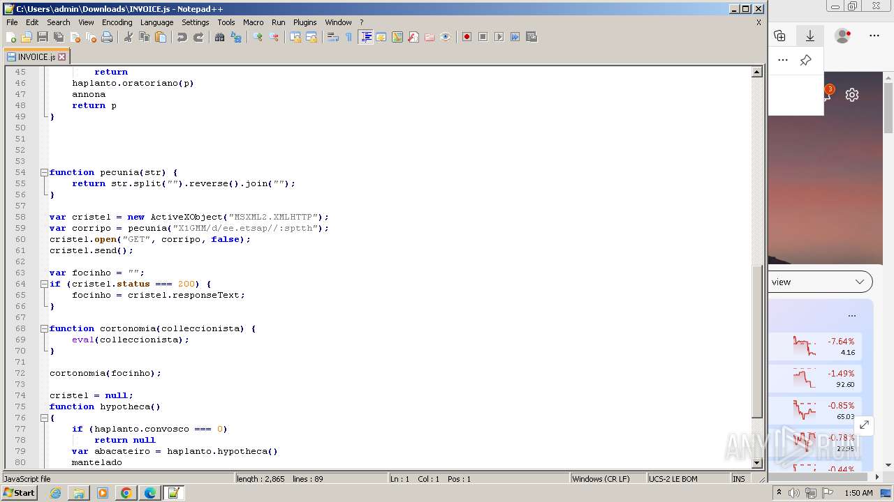Cut selection with the scissors icon

[129, 37]
